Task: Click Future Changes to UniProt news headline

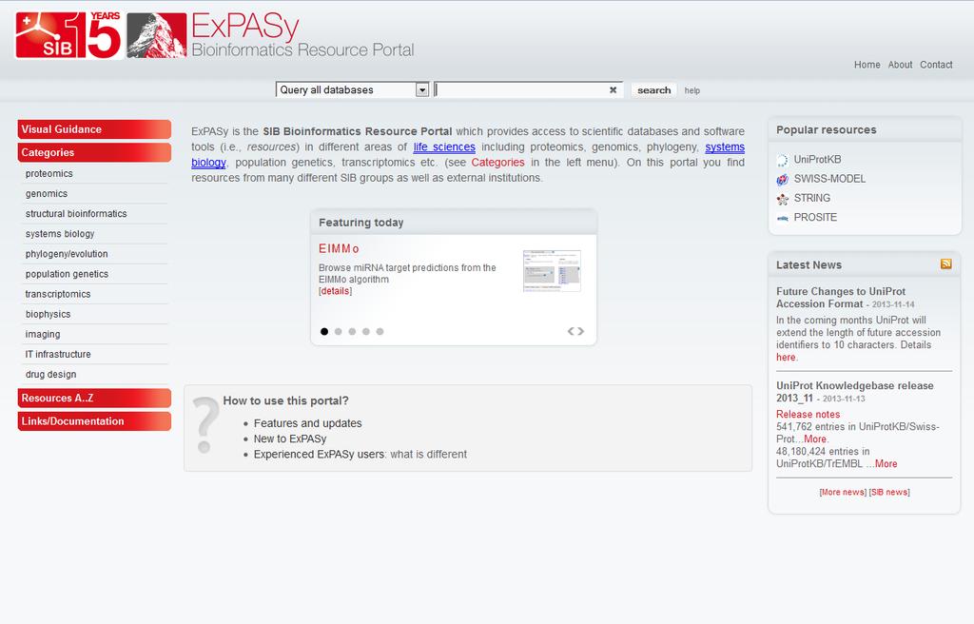Action: pyautogui.click(x=841, y=298)
